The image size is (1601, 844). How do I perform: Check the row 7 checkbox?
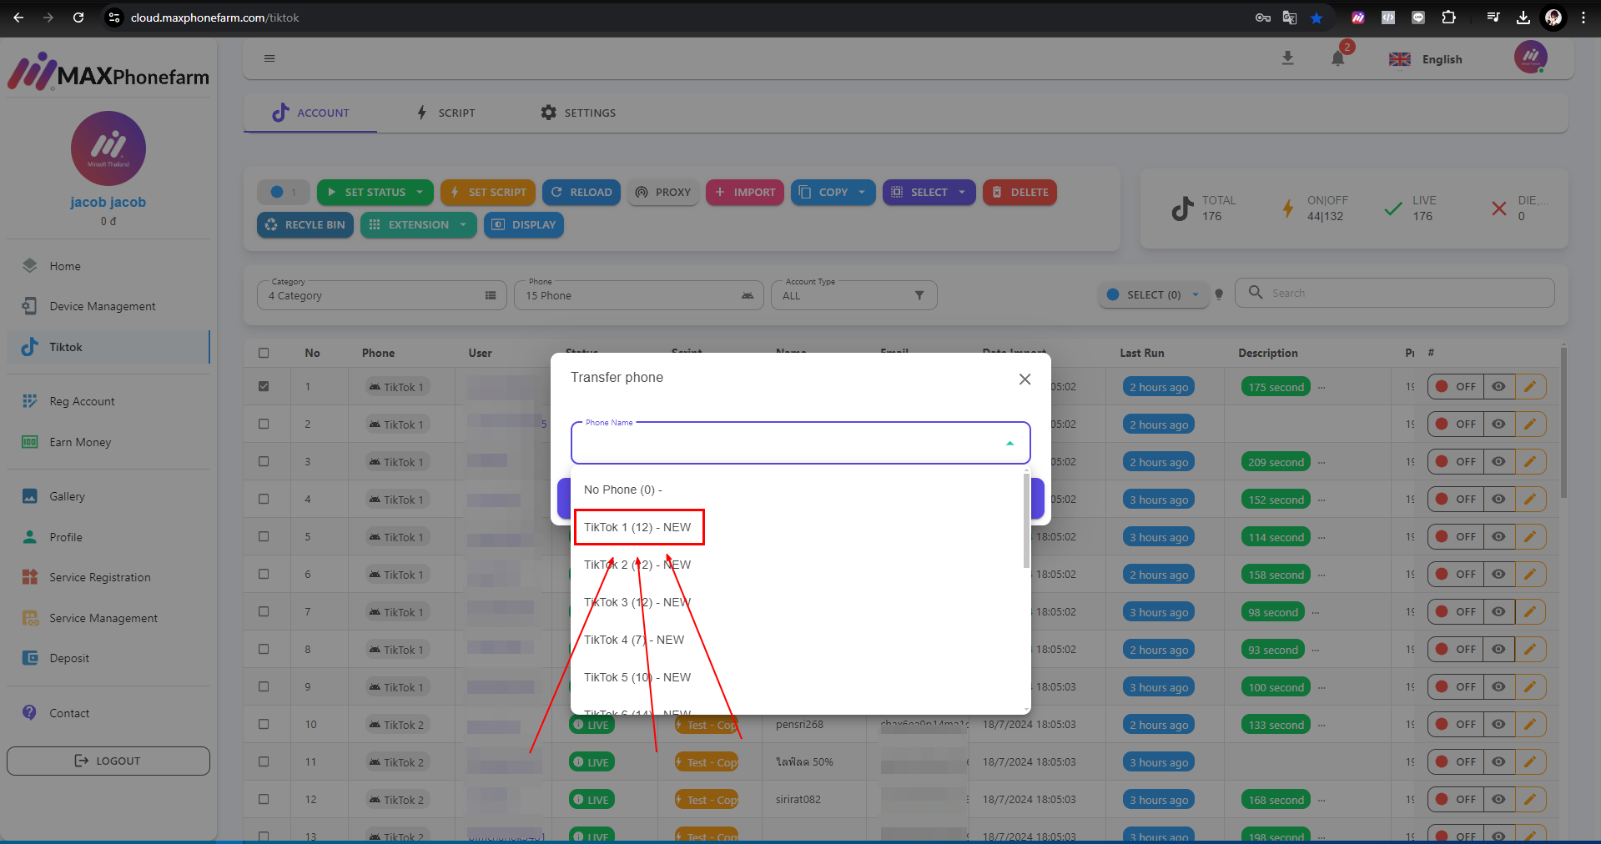point(264,611)
